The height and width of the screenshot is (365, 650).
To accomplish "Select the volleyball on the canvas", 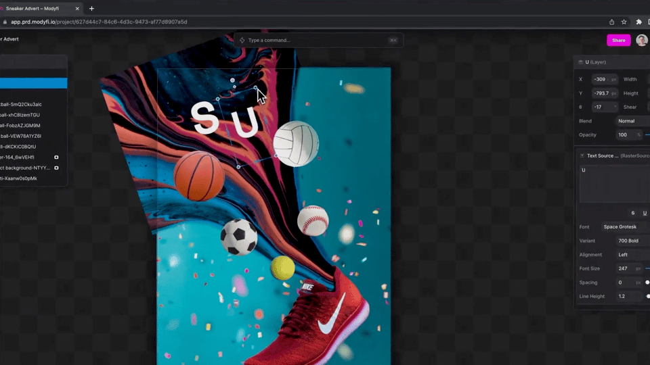I will click(x=296, y=143).
